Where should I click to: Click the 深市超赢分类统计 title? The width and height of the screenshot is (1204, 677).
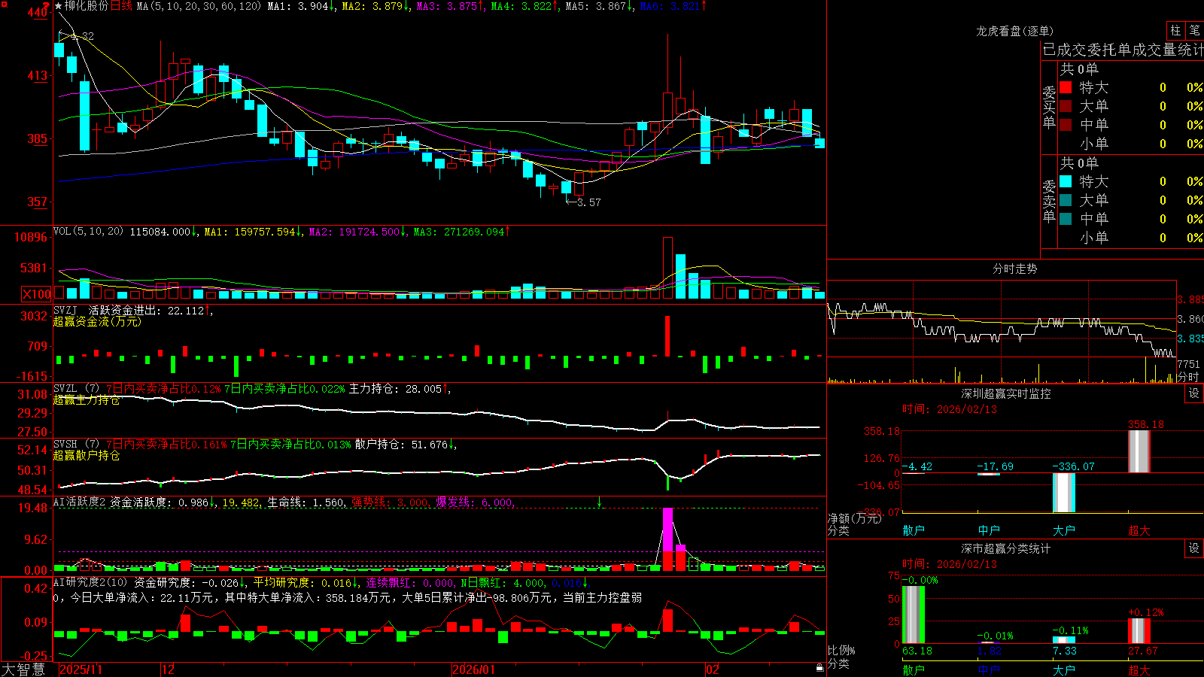tap(1005, 548)
